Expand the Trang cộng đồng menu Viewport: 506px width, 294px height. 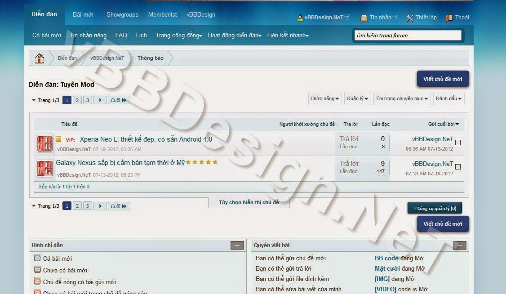[179, 36]
